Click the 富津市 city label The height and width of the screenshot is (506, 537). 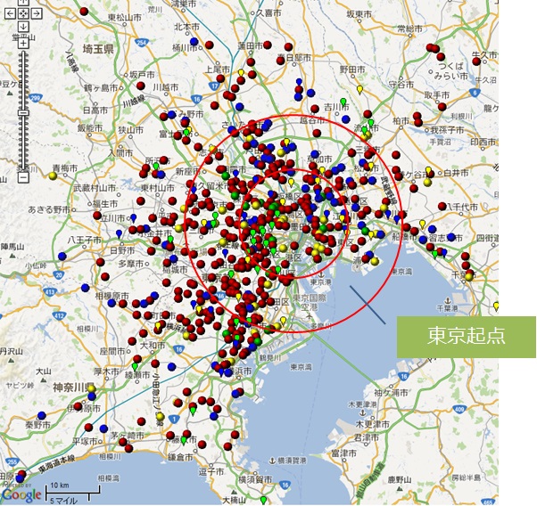coord(343,453)
